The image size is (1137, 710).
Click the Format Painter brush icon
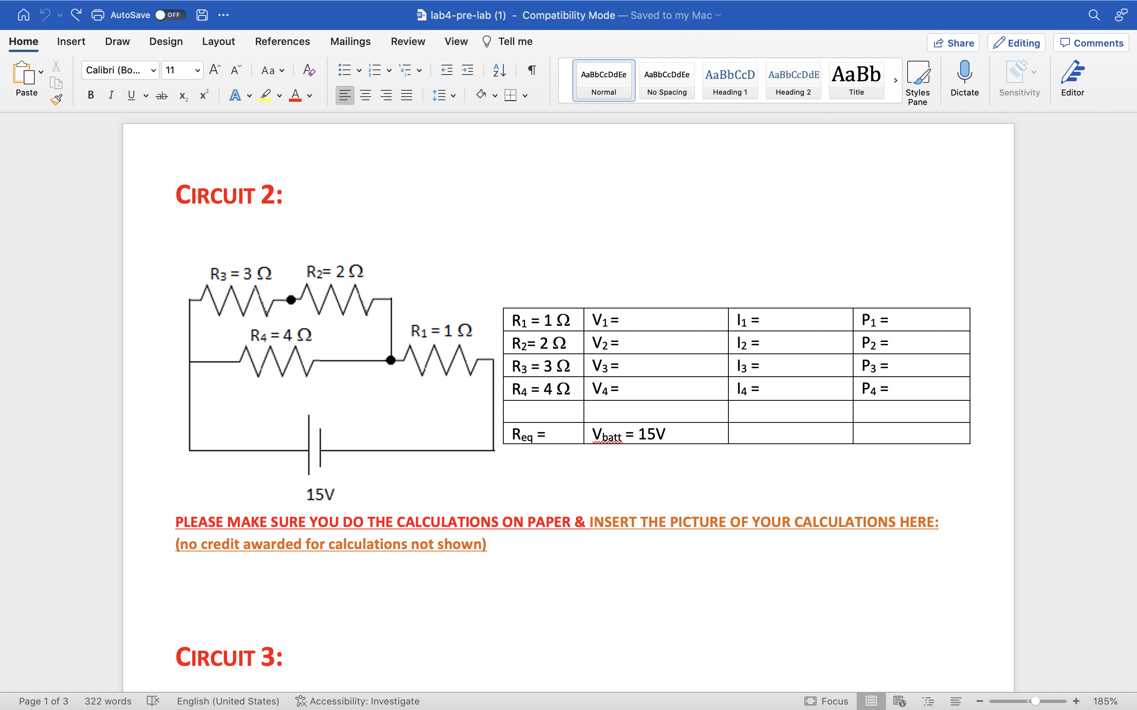pyautogui.click(x=56, y=99)
